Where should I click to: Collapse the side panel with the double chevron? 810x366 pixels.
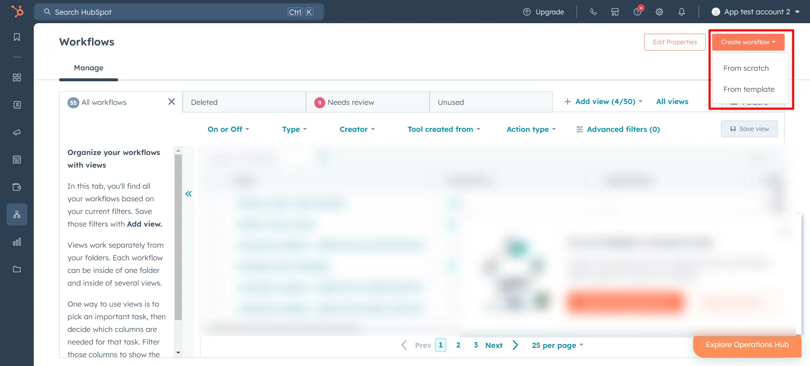[189, 194]
